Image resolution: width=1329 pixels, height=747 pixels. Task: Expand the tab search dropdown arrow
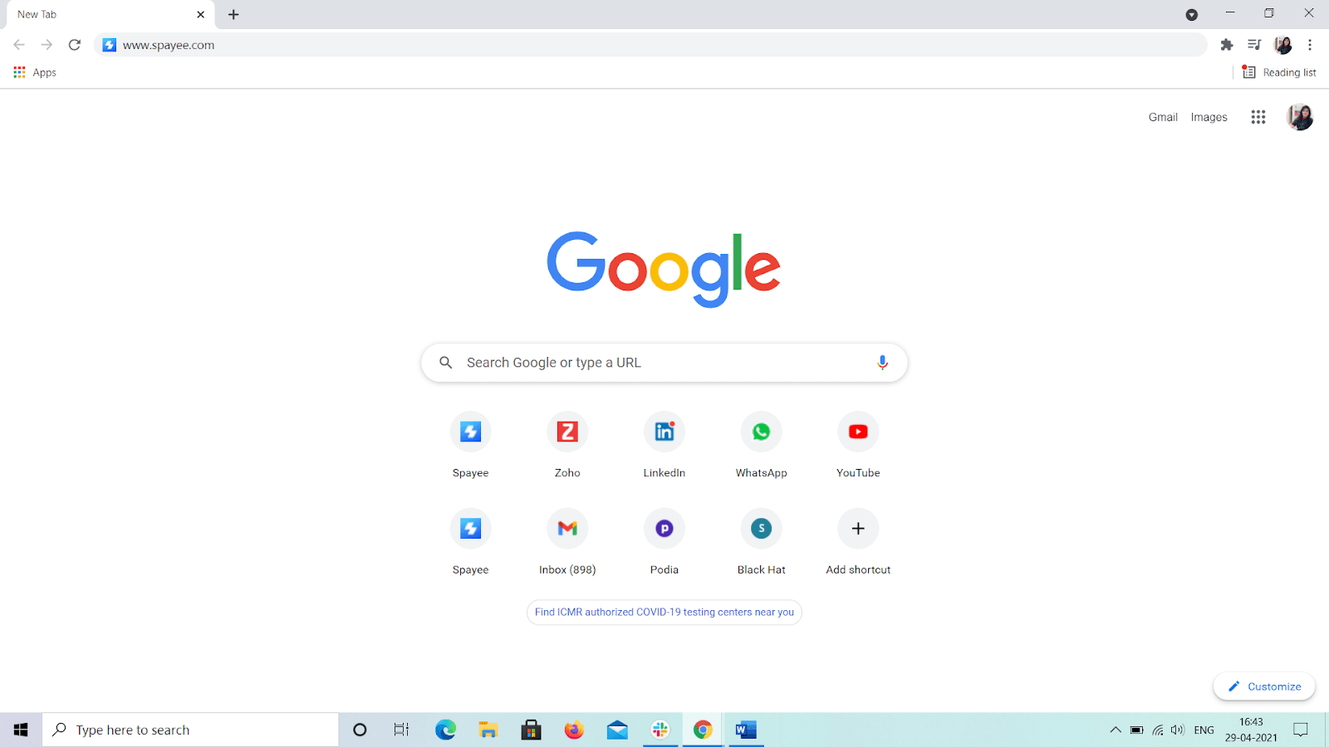1191,15
